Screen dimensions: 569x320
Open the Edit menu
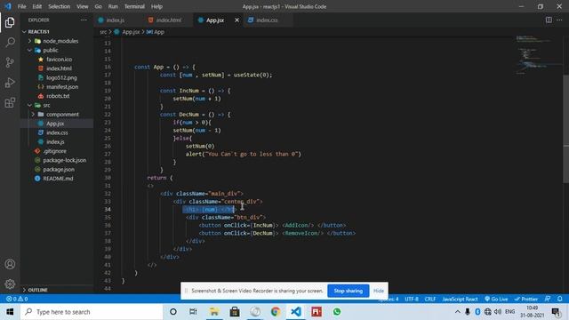37,6
